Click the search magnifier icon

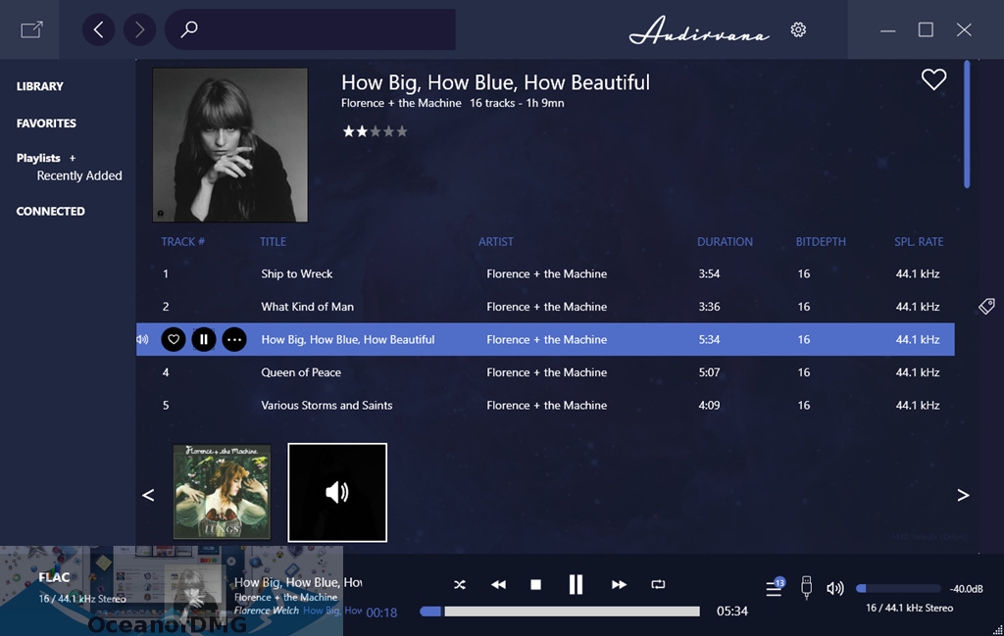click(x=189, y=29)
